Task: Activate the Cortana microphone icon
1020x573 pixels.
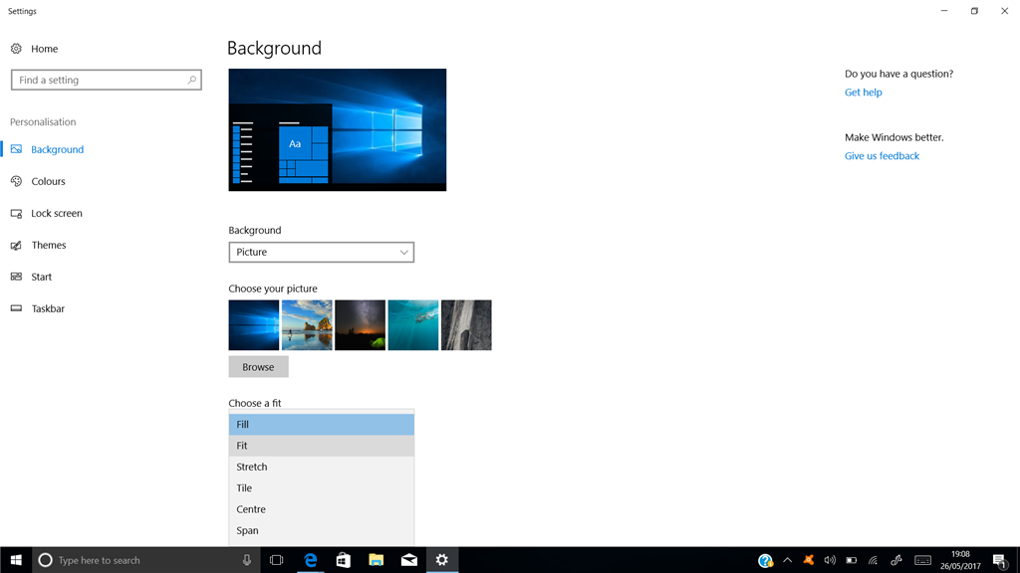Action: click(247, 560)
